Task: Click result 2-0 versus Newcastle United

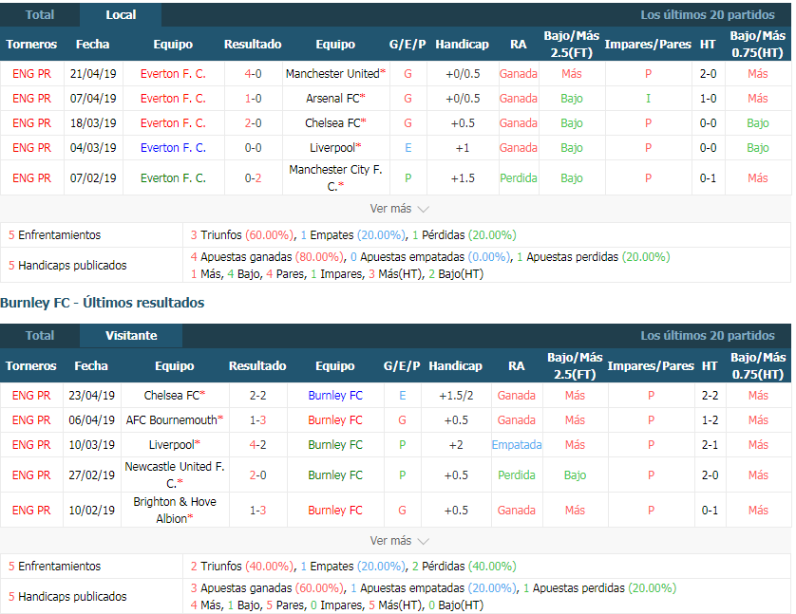Action: tap(257, 475)
